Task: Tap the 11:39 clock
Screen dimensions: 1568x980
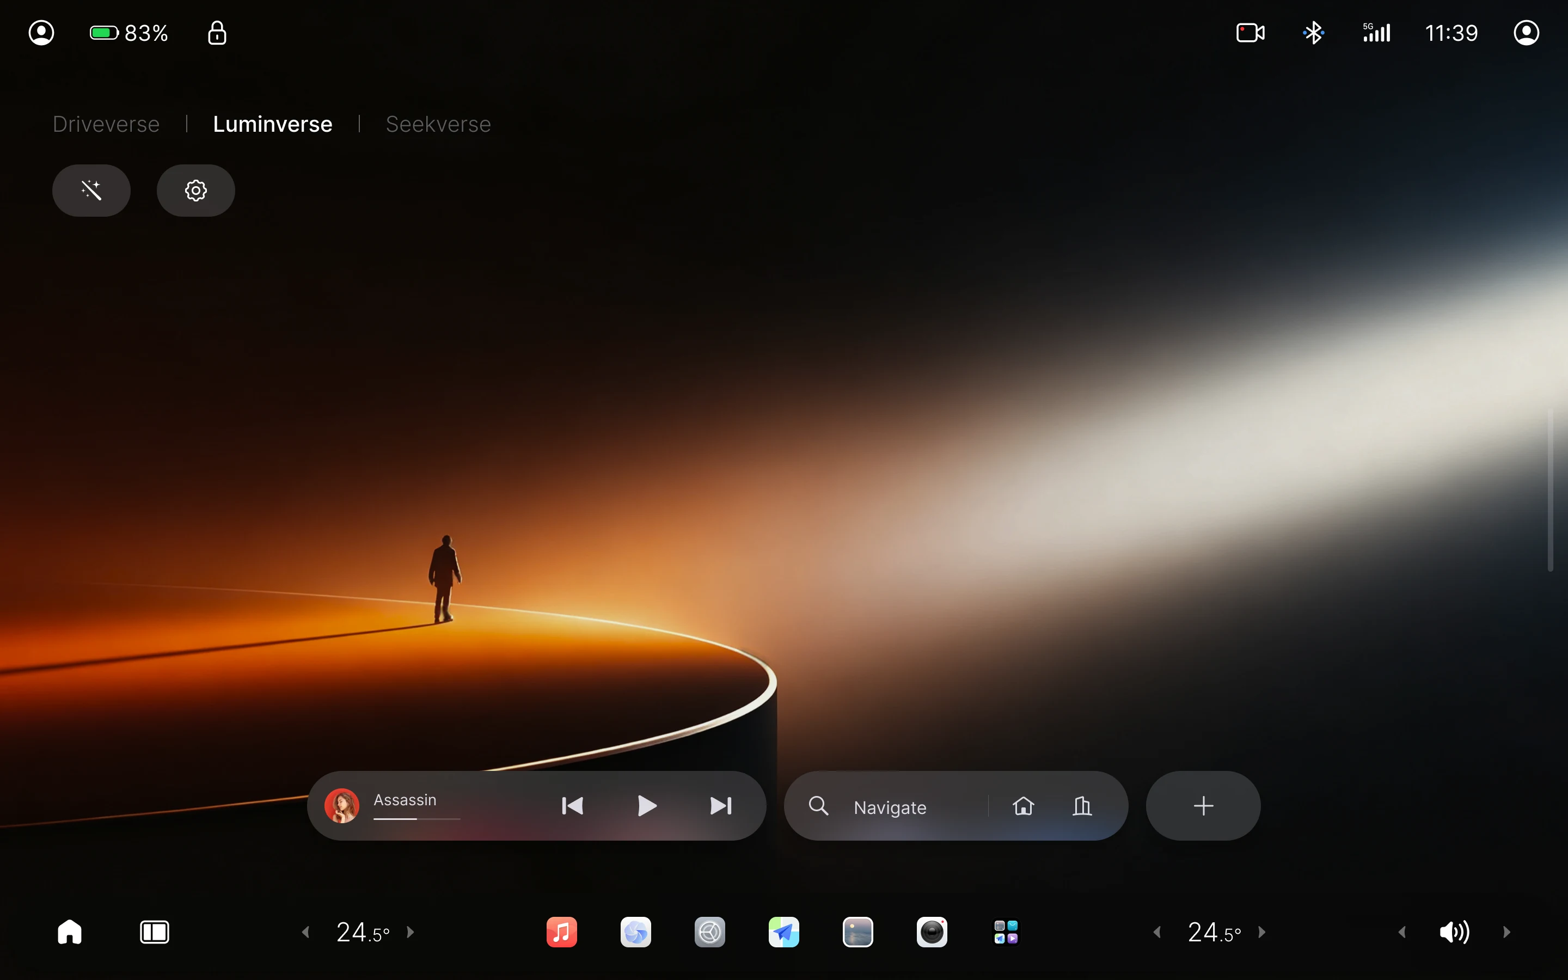Action: tap(1451, 33)
